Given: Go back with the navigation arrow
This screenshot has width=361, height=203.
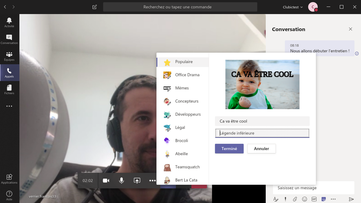Looking at the screenshot, I should point(5,7).
